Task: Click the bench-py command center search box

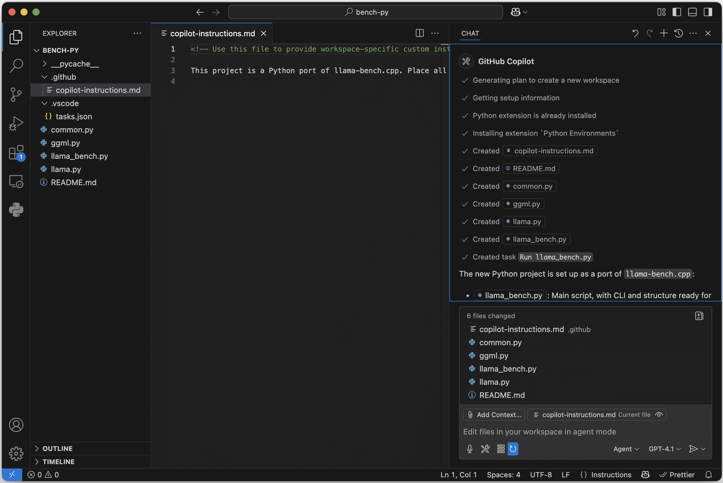Action: point(365,12)
